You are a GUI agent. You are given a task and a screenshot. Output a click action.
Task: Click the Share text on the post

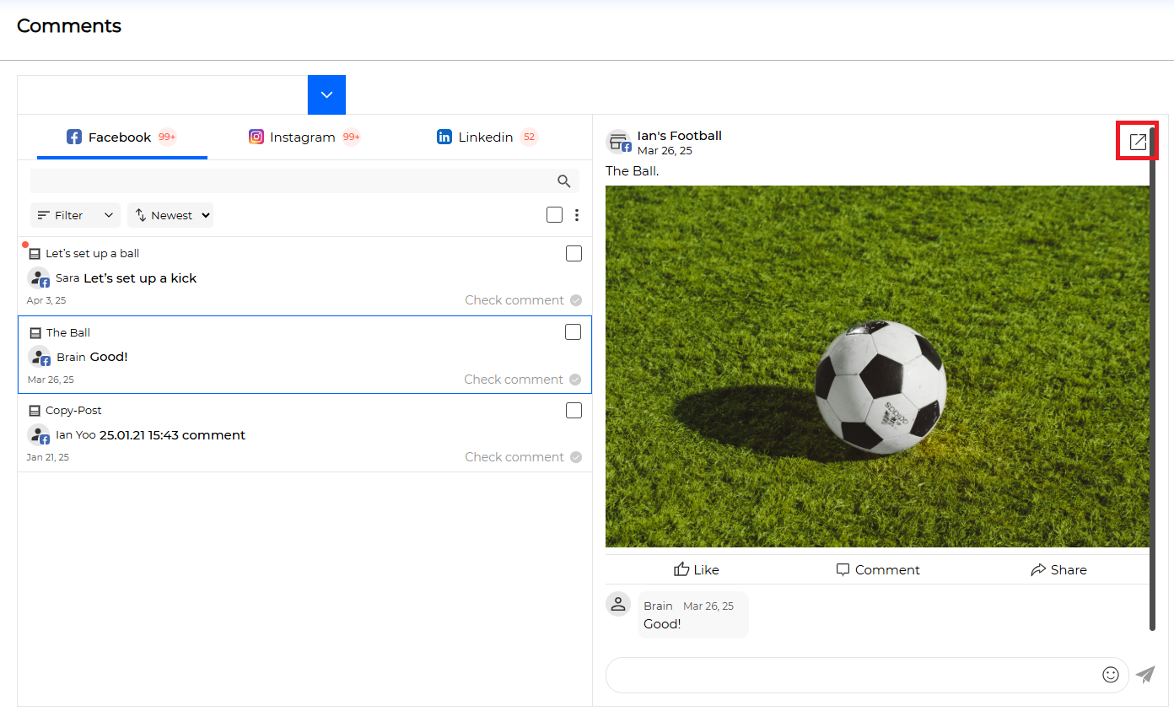click(x=1069, y=570)
